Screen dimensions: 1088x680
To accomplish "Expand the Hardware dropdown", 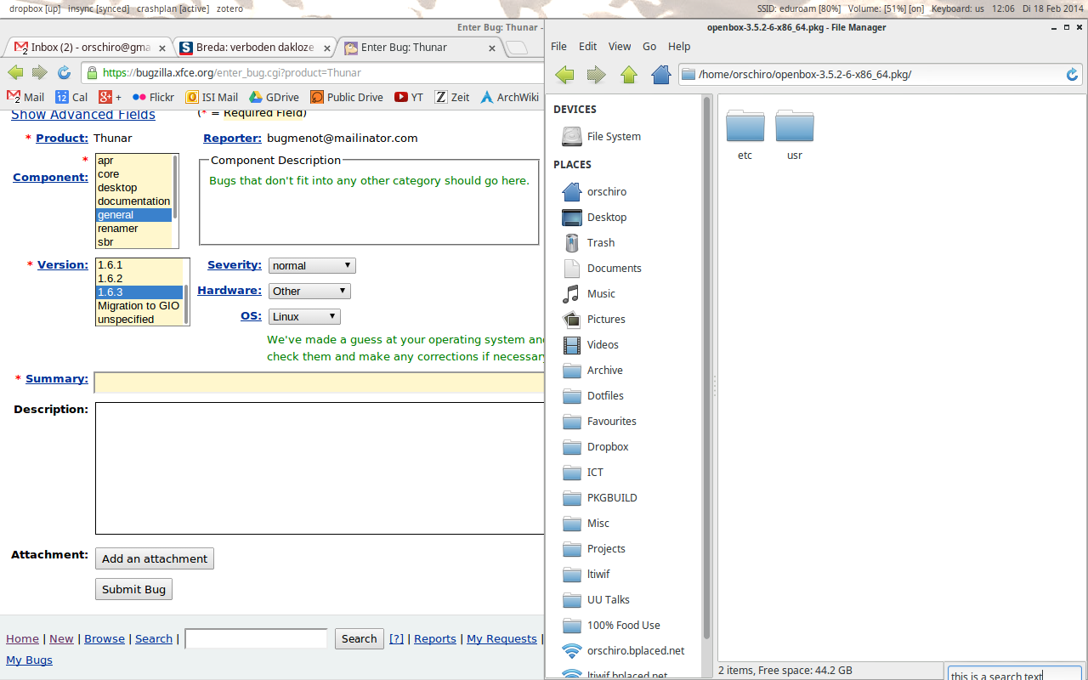I will tap(309, 292).
